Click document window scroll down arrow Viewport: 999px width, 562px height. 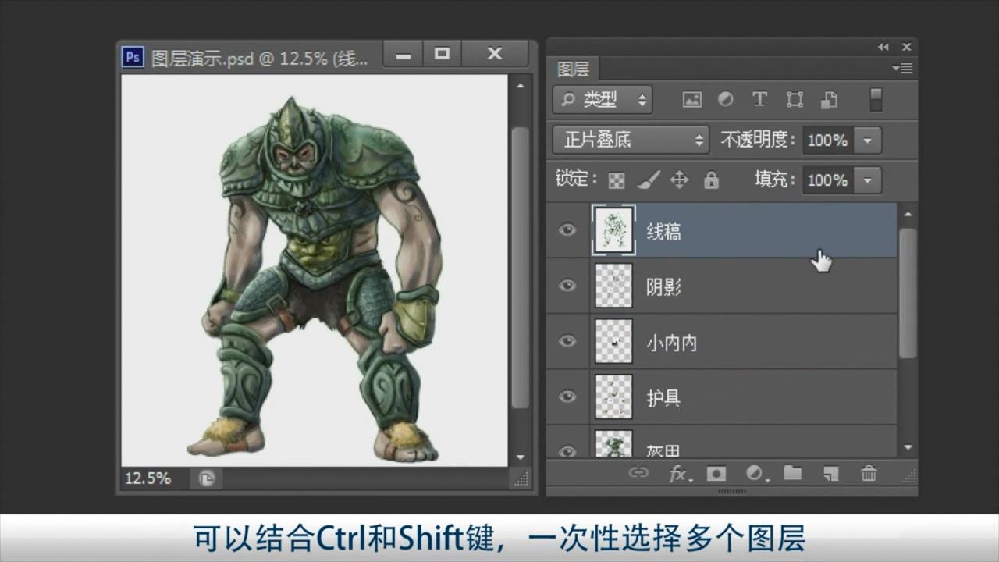(x=520, y=457)
